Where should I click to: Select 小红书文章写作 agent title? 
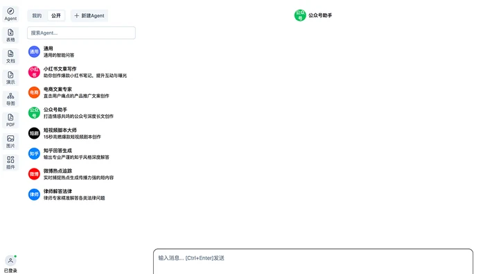tap(60, 69)
